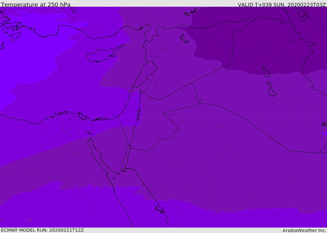Click the 'ArabiaWeather Inc' credit text
The height and width of the screenshot is (233, 327).
click(304, 230)
